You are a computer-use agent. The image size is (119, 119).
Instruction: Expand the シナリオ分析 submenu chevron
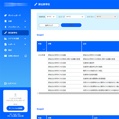click(25, 39)
